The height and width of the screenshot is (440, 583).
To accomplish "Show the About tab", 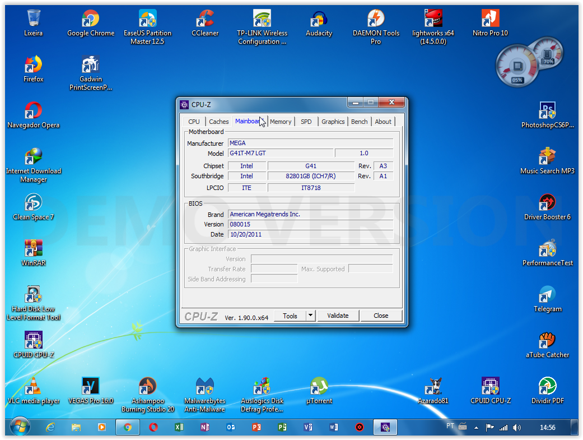I will point(383,122).
